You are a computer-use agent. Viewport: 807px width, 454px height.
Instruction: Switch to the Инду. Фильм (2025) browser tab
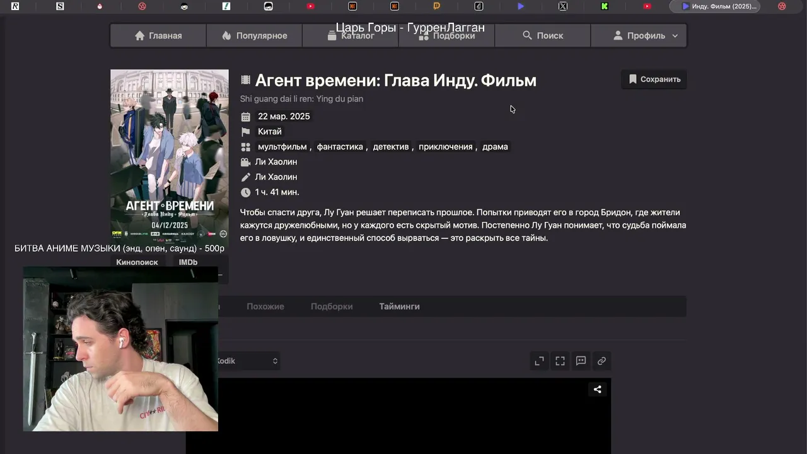pos(714,6)
